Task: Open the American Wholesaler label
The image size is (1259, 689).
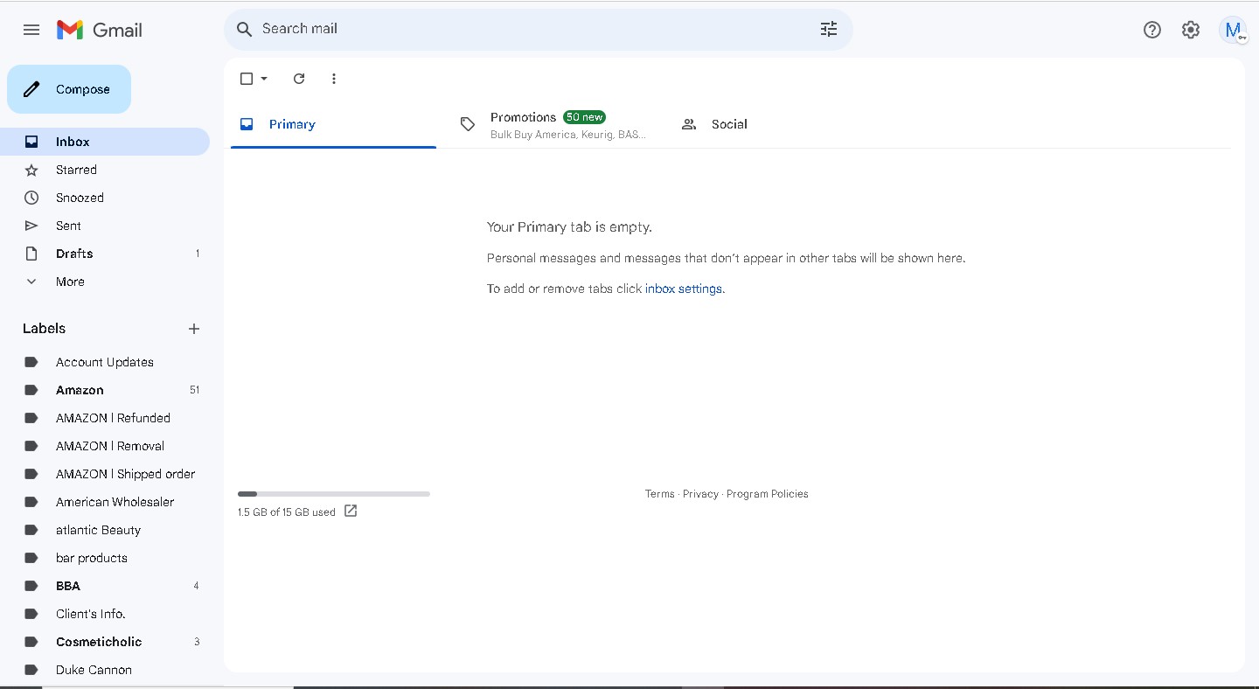Action: click(105, 502)
